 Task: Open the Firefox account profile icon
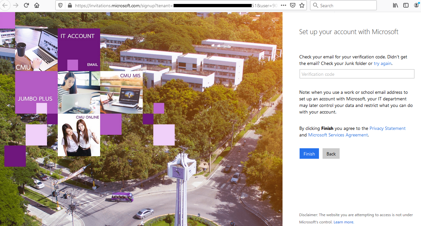coord(417,5)
